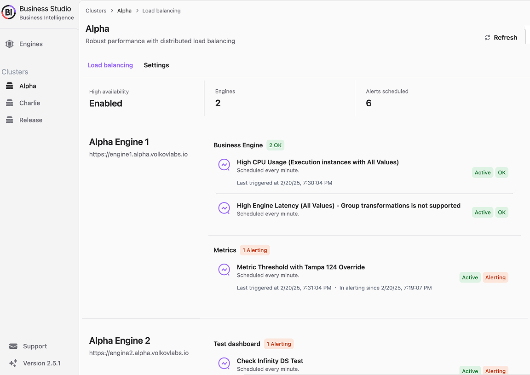Click Alerting badge on Metric Threshold alert
The image size is (530, 375).
pos(495,277)
